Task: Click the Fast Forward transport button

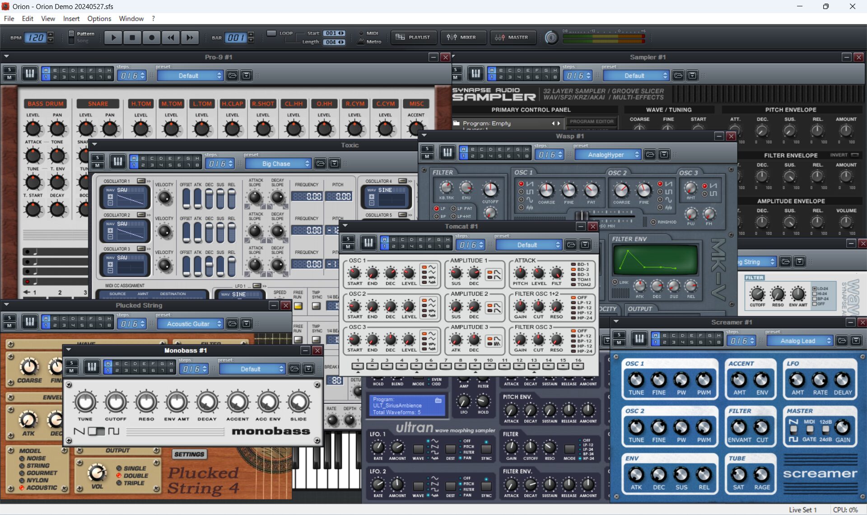Action: point(190,37)
